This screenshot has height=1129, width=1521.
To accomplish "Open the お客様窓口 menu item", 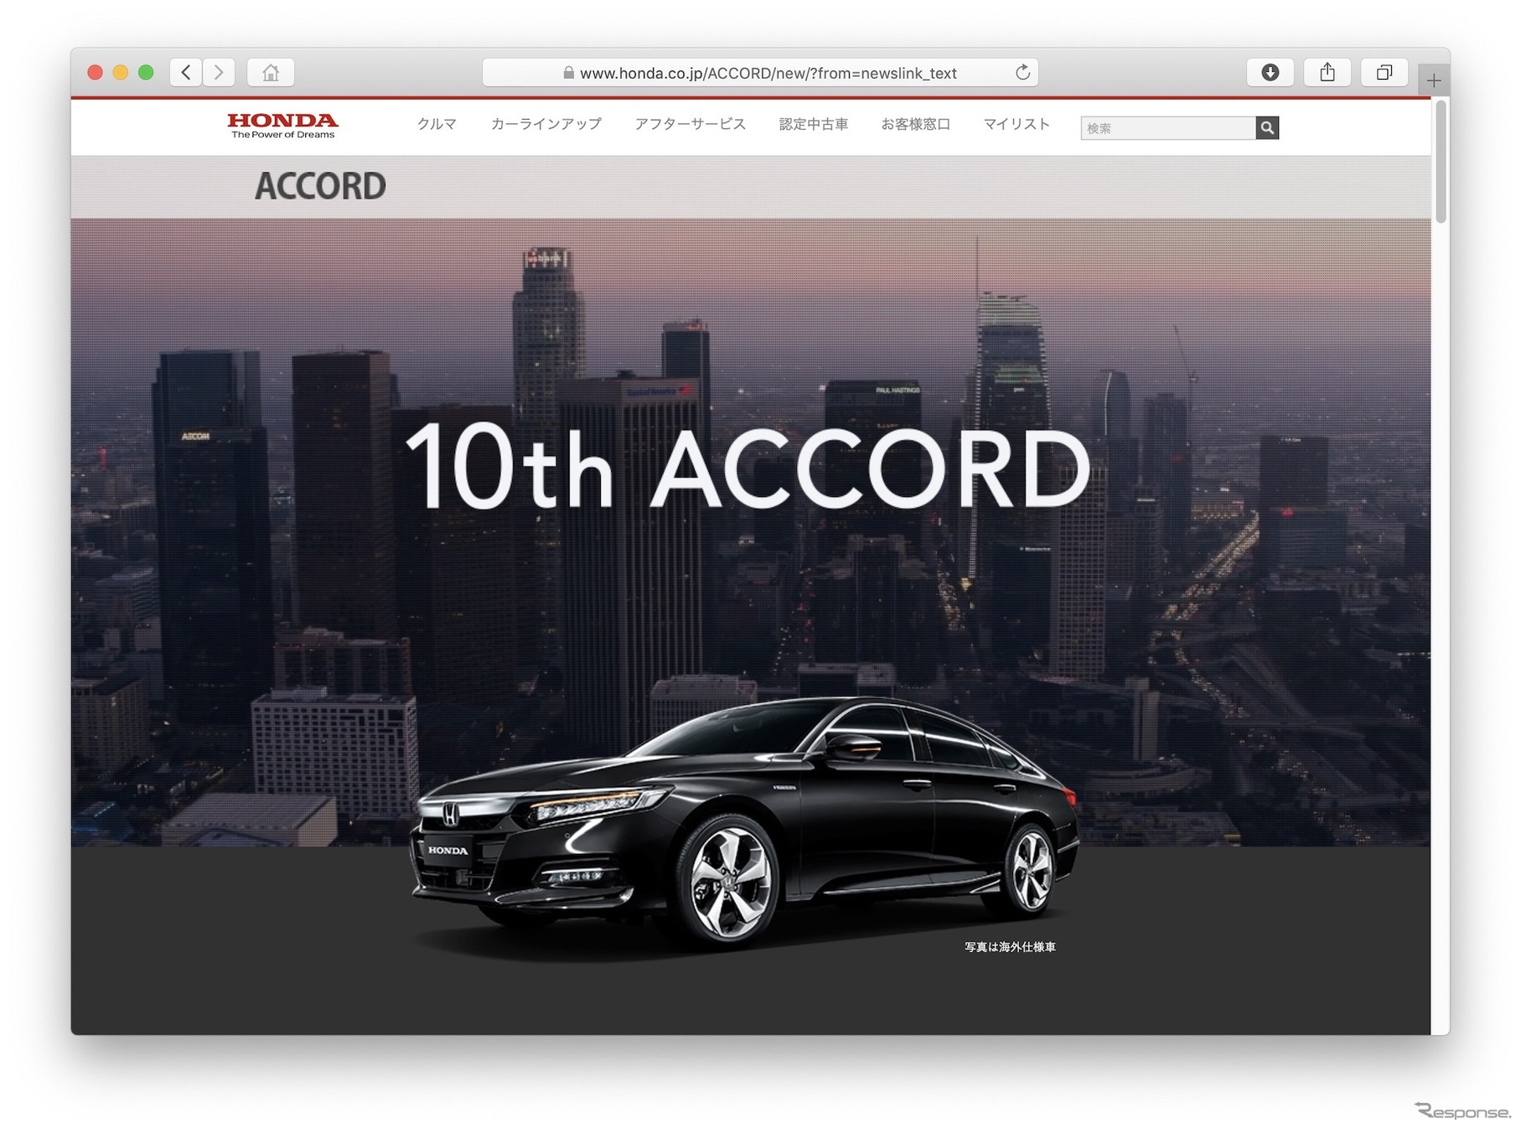I will (915, 124).
